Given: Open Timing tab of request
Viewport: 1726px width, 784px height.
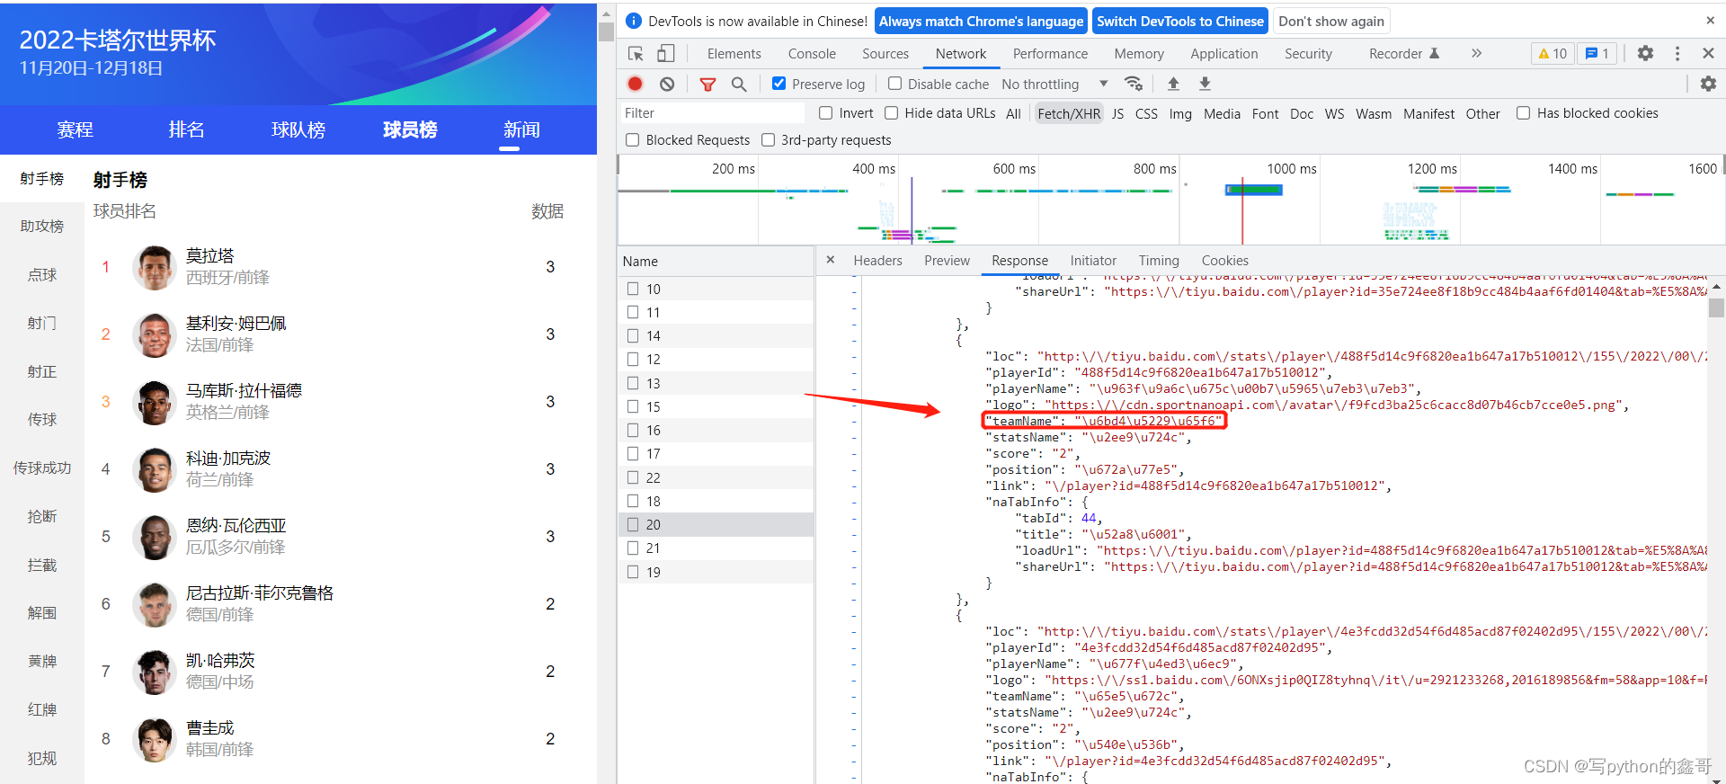Looking at the screenshot, I should click(1159, 261).
